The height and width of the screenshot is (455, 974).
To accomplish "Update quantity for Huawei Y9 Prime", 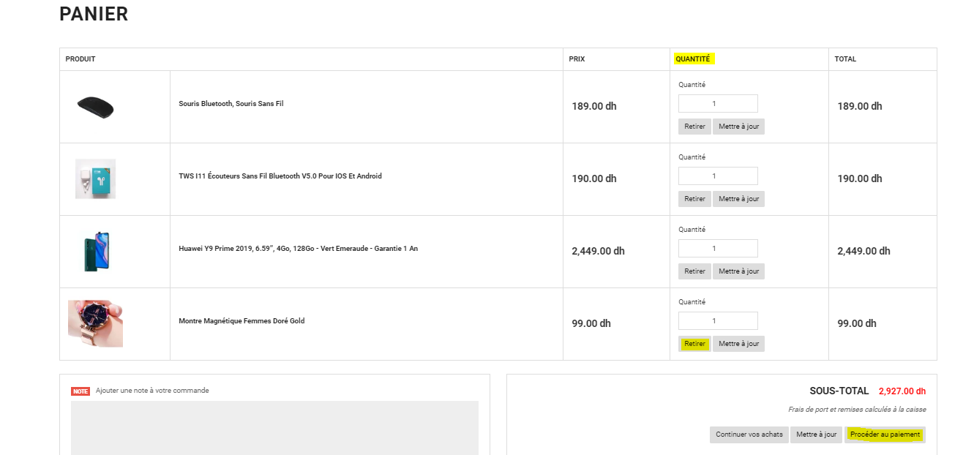I will [x=738, y=271].
